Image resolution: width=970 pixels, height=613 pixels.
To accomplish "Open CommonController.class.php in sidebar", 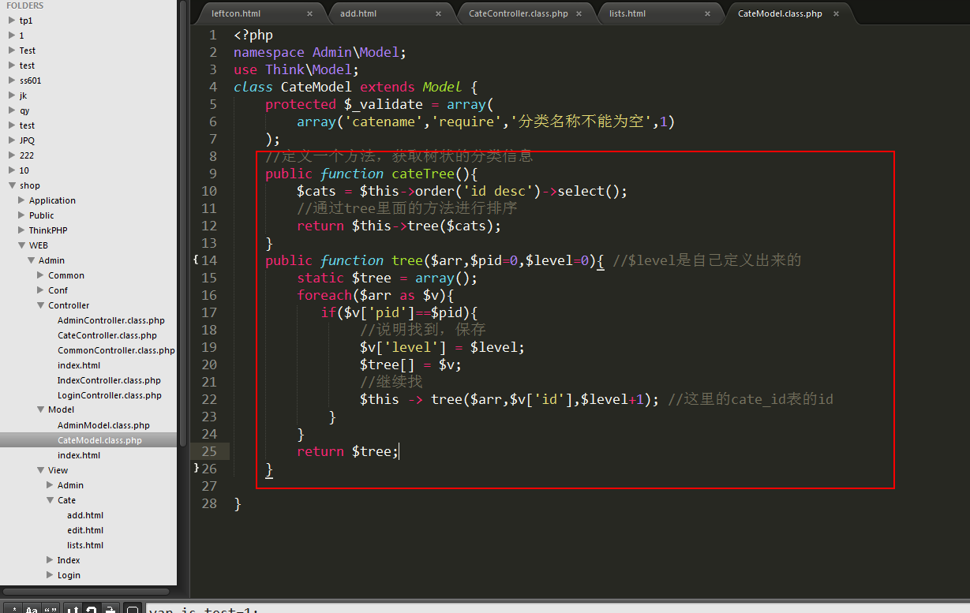I will point(116,350).
